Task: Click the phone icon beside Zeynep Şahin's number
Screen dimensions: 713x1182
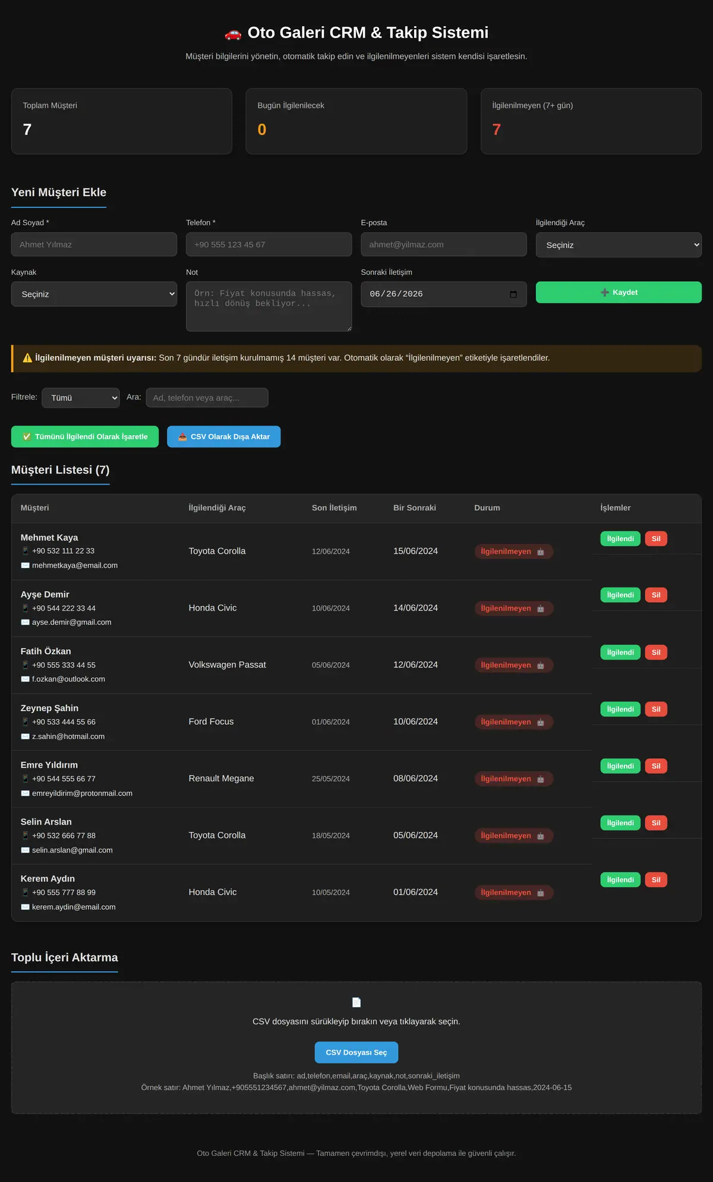Action: 25,722
